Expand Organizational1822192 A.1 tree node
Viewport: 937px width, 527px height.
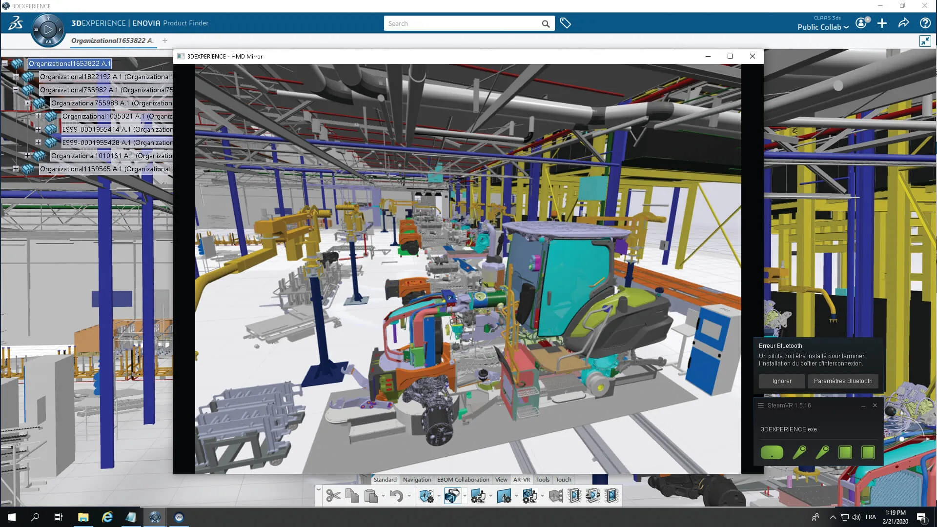(x=16, y=77)
